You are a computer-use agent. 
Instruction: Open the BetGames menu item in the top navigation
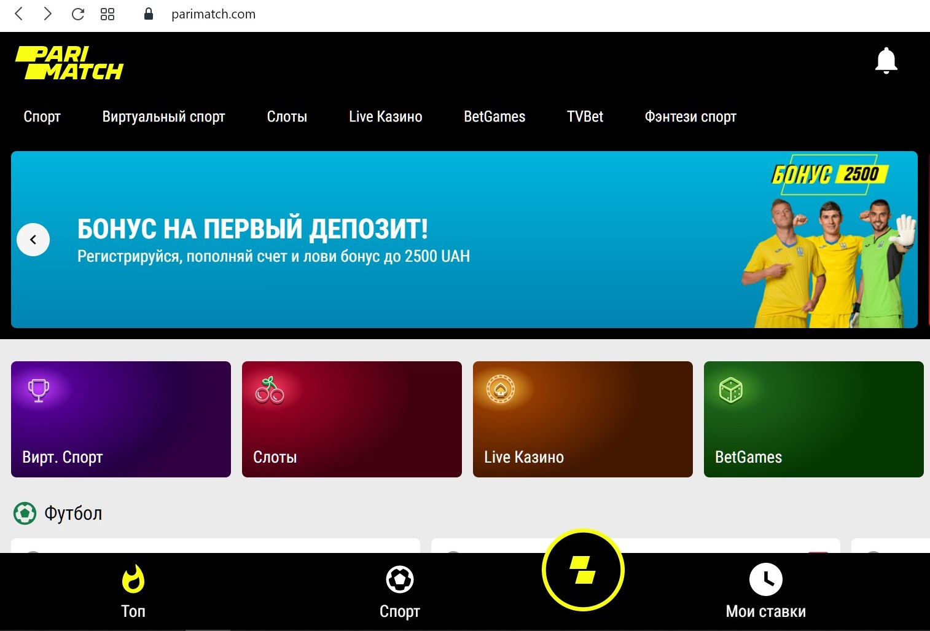[494, 117]
